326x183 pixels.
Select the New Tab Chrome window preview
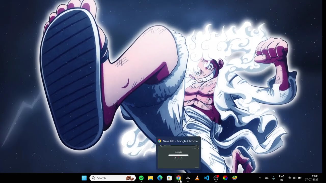178,157
